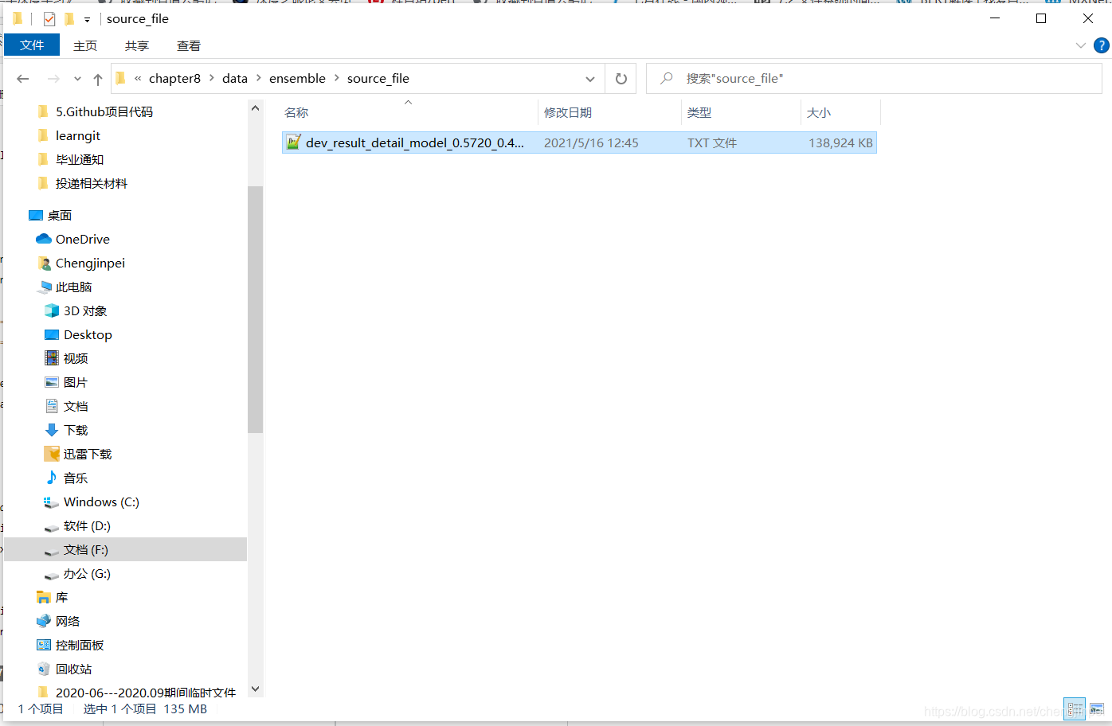This screenshot has height=726, width=1112.
Task: Switch to the 共享 ribbon tab
Action: pyautogui.click(x=137, y=46)
